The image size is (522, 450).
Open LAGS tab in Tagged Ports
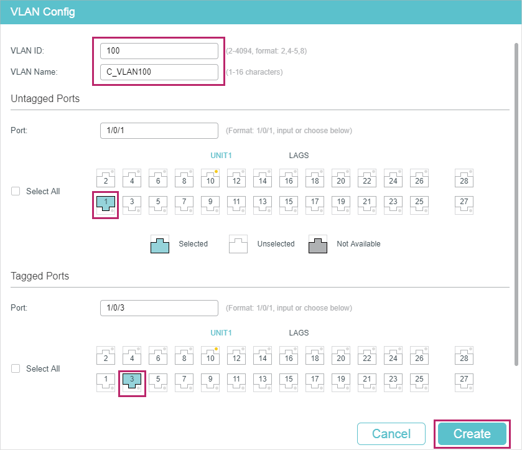(299, 333)
